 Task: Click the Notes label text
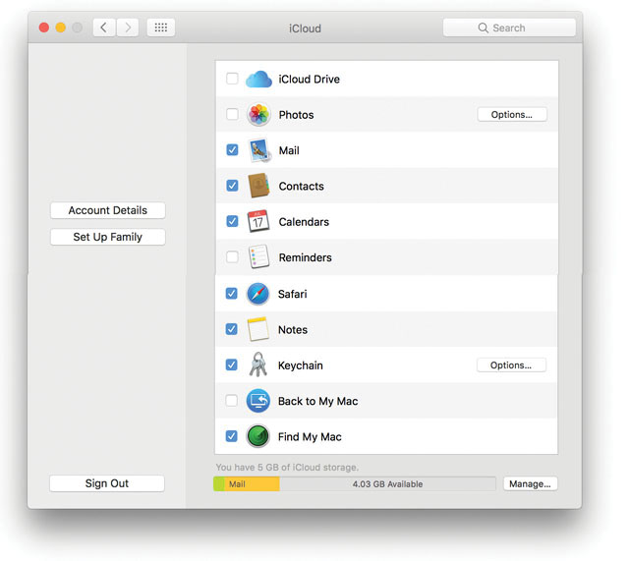(x=293, y=329)
